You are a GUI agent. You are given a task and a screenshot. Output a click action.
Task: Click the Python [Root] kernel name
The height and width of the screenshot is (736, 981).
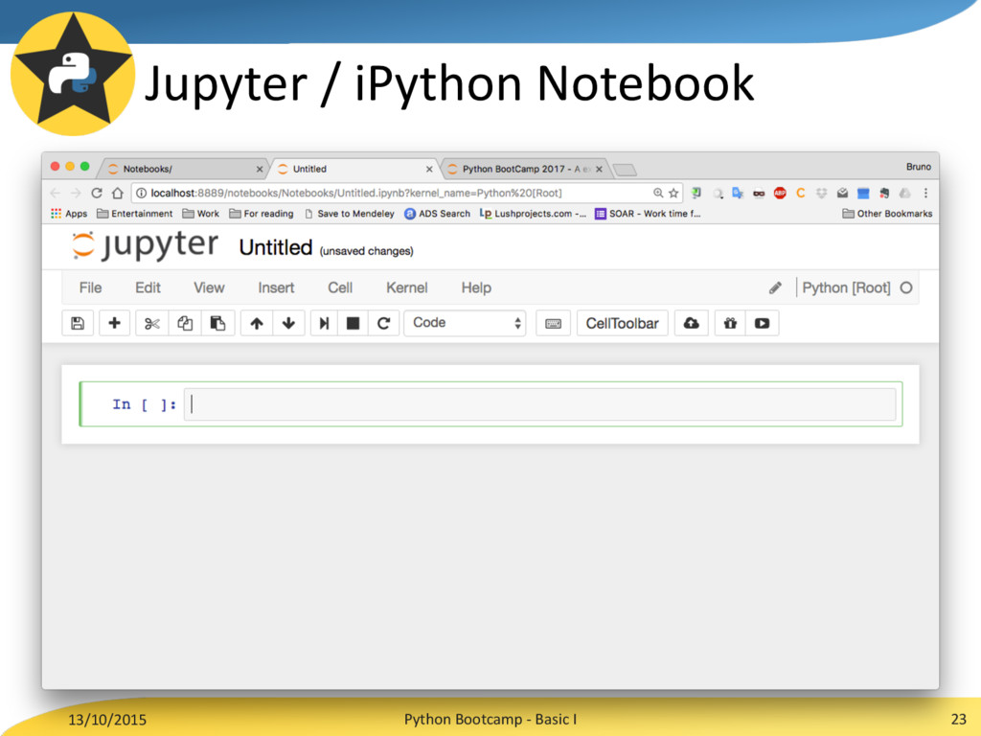click(846, 287)
